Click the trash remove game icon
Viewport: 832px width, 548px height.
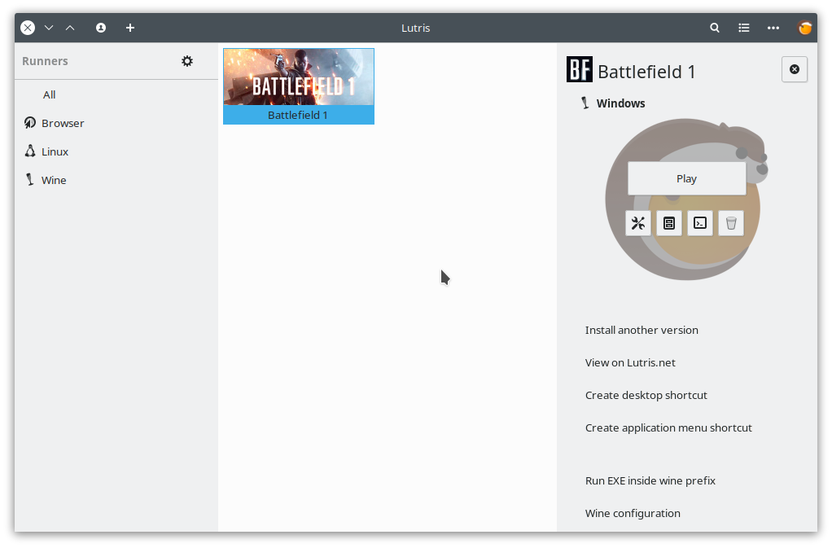pos(731,223)
